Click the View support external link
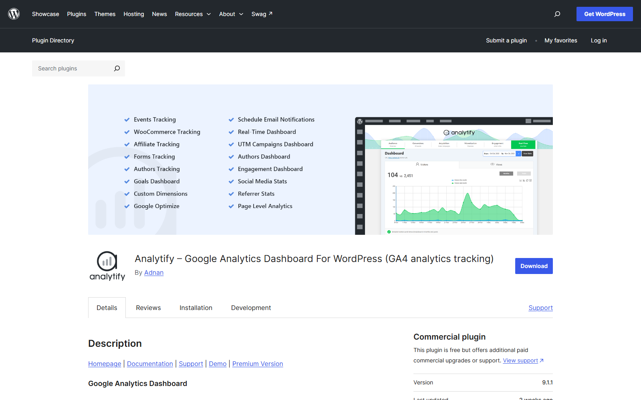 (523, 360)
